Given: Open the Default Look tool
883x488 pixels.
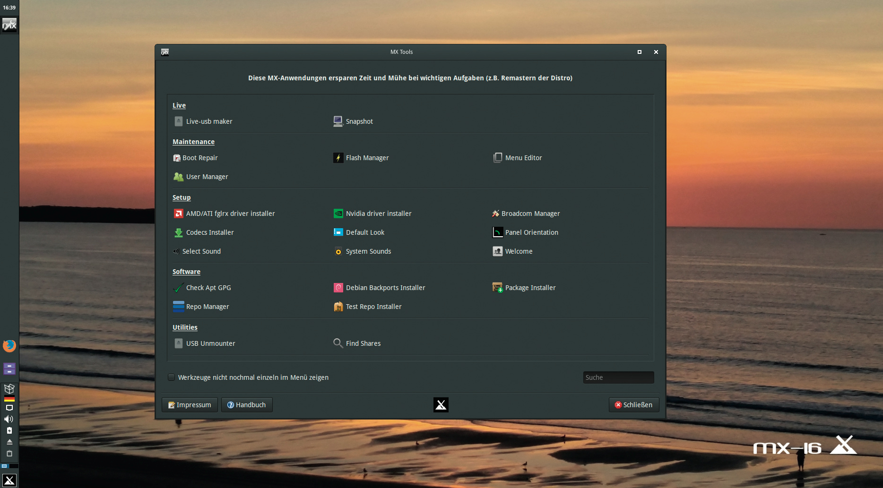Looking at the screenshot, I should [x=359, y=232].
